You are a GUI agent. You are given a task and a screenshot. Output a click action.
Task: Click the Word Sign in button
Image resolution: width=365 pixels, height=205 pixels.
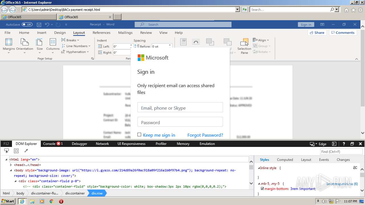(x=306, y=24)
